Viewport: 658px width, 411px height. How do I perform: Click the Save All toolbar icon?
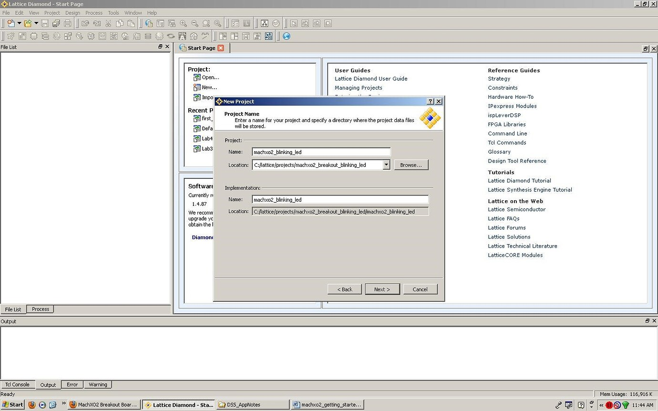(x=56, y=23)
